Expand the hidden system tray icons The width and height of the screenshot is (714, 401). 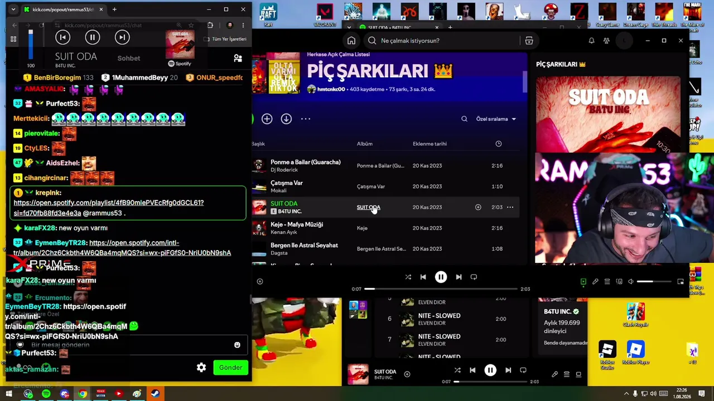tap(626, 394)
